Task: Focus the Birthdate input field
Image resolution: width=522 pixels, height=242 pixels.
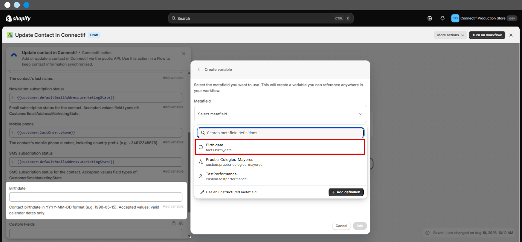Action: pyautogui.click(x=96, y=197)
